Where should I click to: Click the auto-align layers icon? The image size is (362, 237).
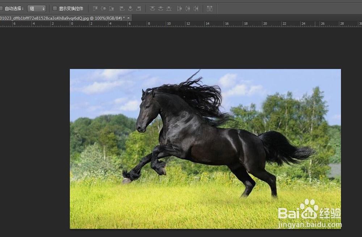(209, 9)
